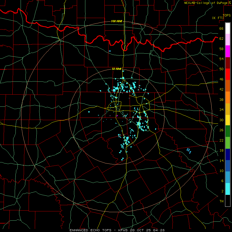Click the 18 legend value label

(221, 150)
